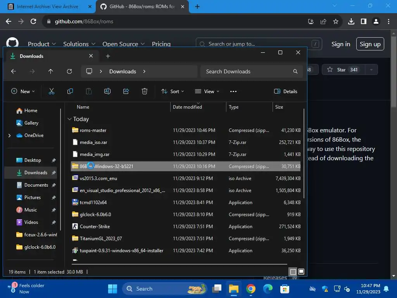Click the file list vertical scrollbar
Screen dimensions: 397x298
[x=304, y=154]
